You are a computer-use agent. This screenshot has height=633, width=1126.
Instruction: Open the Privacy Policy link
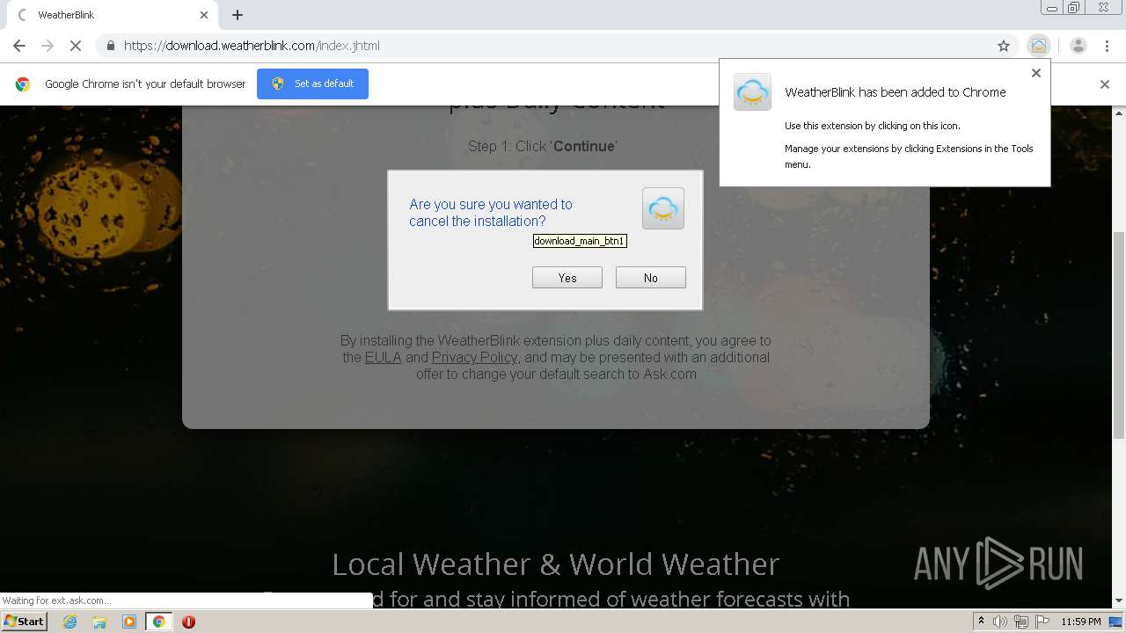pos(474,357)
